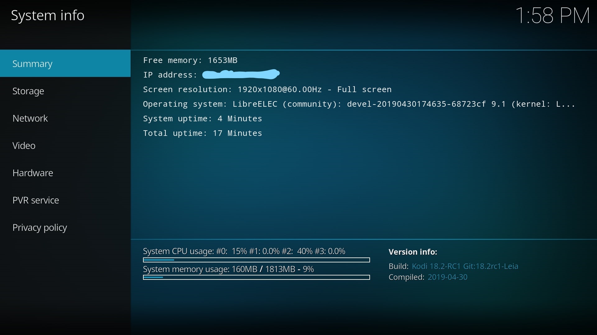Click the Total uptime 17 Minutes line
597x335 pixels.
tap(202, 133)
